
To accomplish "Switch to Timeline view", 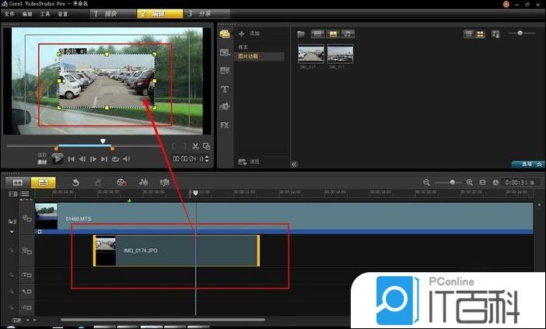I will coord(44,182).
